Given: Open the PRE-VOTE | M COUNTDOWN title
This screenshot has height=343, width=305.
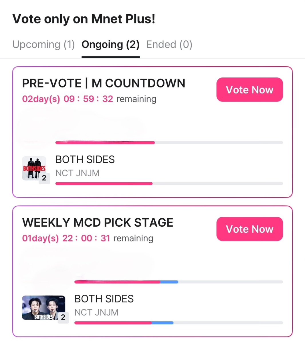Looking at the screenshot, I should click(104, 83).
